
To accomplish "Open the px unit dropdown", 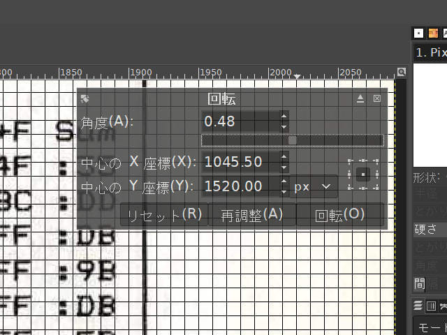I will (x=313, y=186).
